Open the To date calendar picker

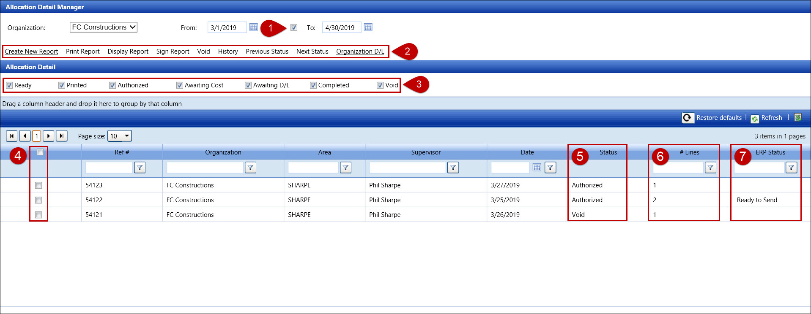tap(368, 27)
